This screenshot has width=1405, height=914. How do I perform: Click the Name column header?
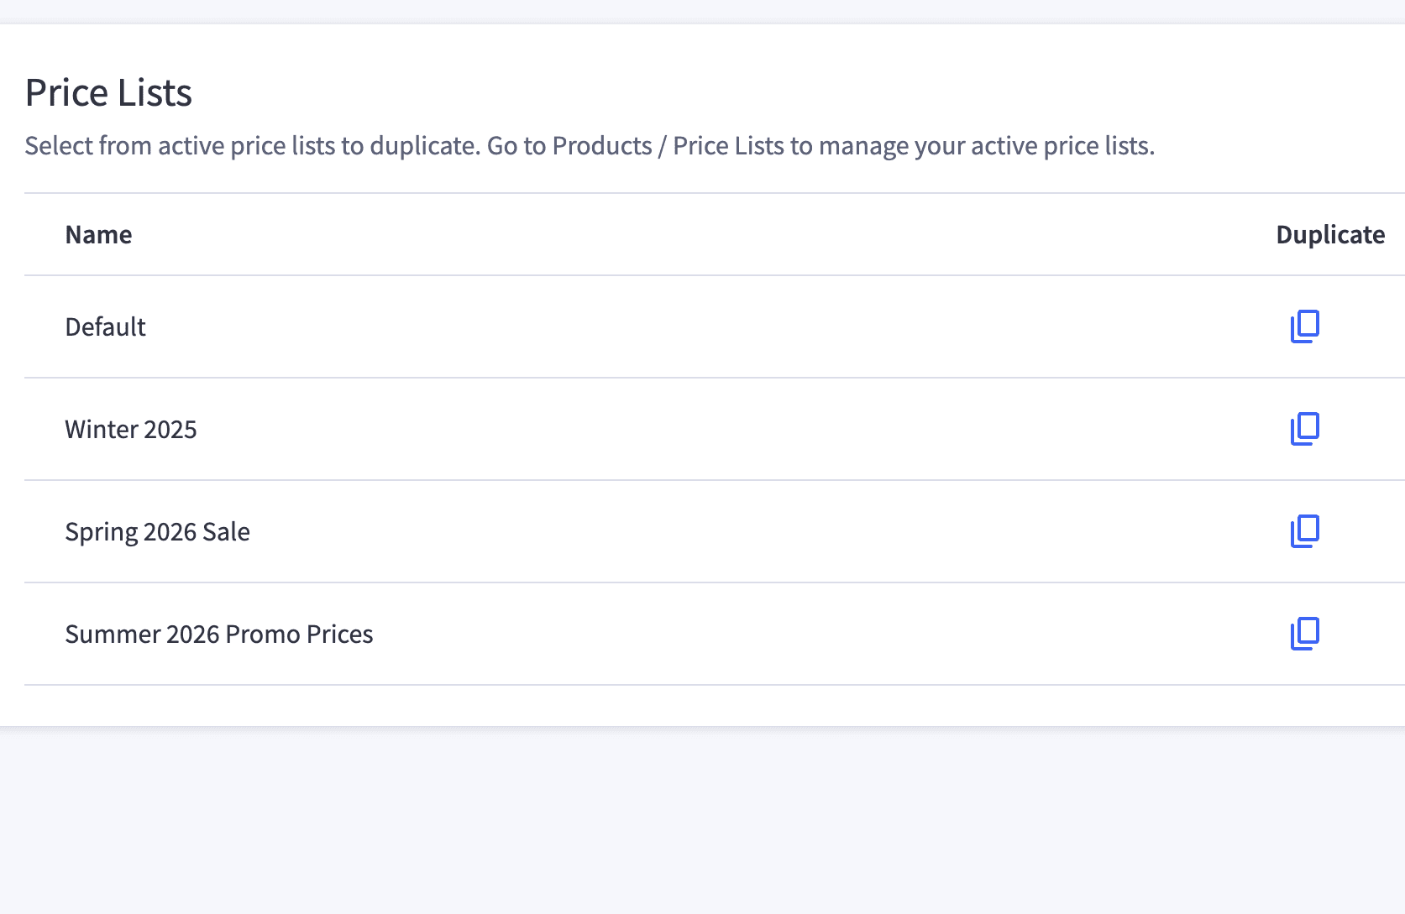tap(98, 234)
